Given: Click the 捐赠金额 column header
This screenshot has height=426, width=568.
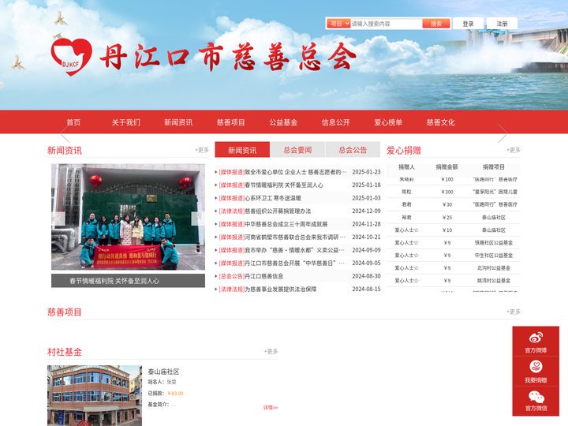Looking at the screenshot, I should tap(447, 167).
